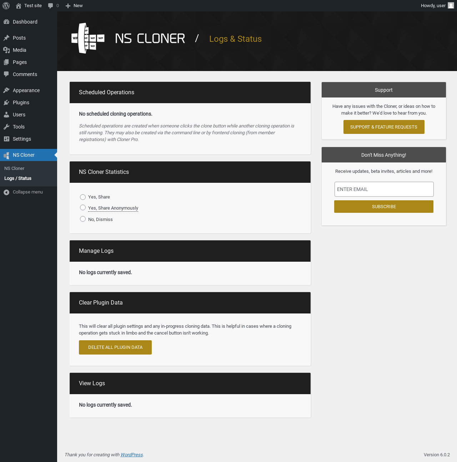Click Delete All Plugin Data button

pyautogui.click(x=115, y=347)
